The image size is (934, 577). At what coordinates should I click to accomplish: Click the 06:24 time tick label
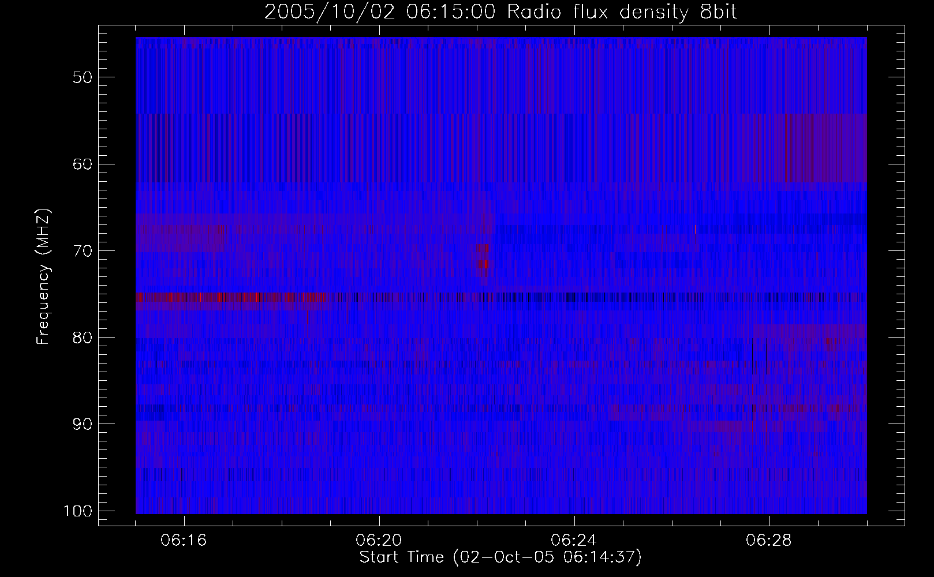[574, 541]
